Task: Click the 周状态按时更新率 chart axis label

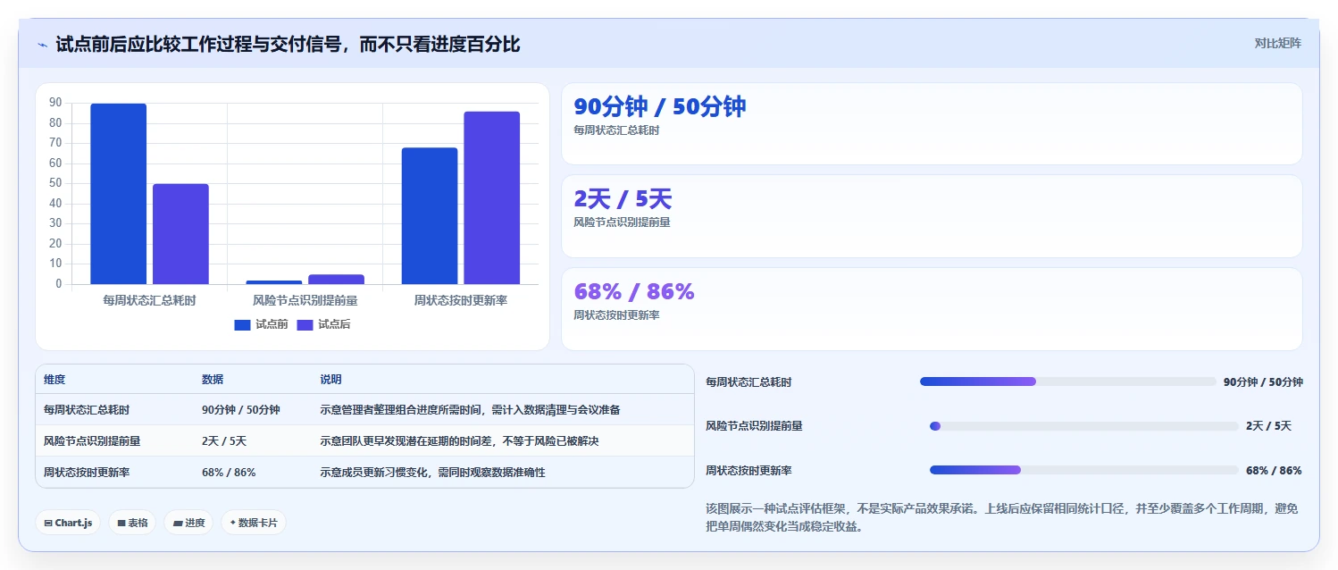Action: [x=460, y=300]
